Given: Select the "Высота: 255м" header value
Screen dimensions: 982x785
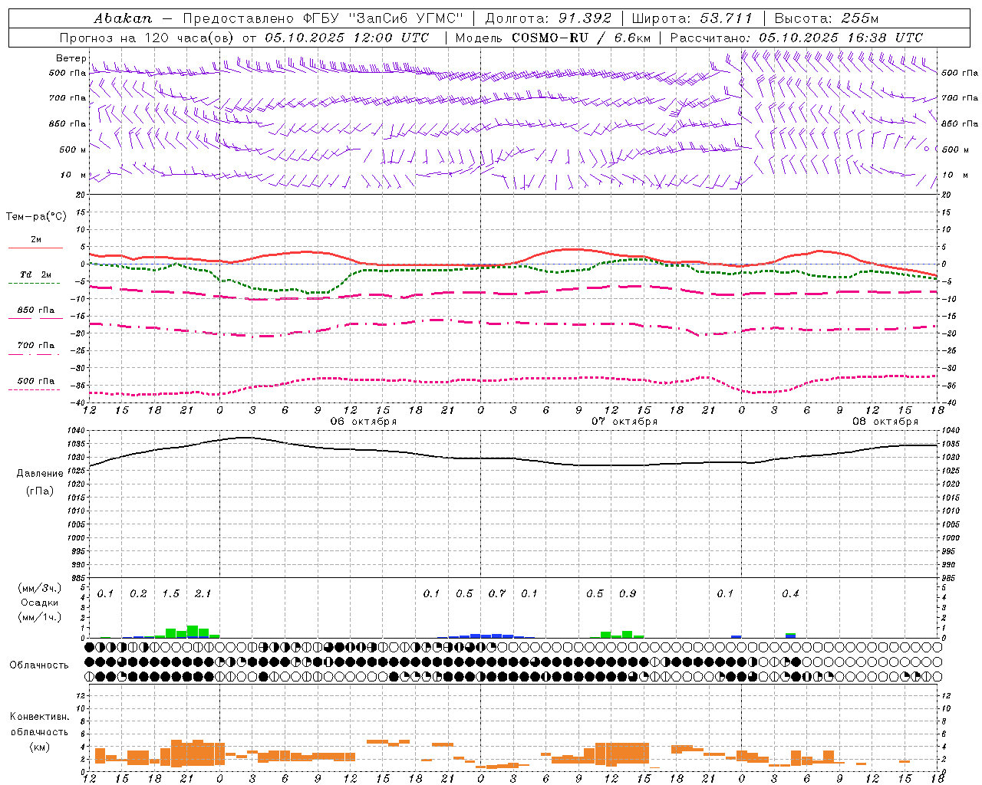Looking at the screenshot, I should click(x=826, y=18).
